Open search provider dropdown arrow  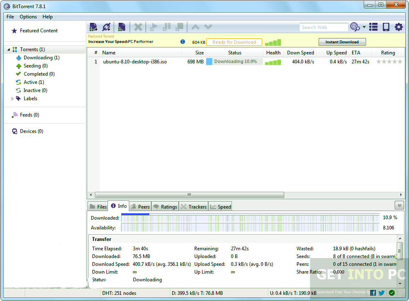pos(364,27)
